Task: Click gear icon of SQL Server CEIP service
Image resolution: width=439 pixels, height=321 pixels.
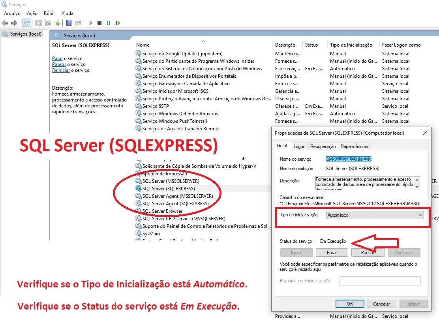Action: tap(138, 218)
